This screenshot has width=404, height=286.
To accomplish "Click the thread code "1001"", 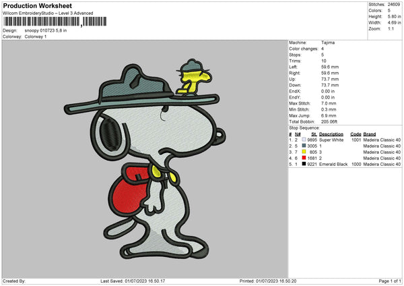I will pyautogui.click(x=356, y=140).
